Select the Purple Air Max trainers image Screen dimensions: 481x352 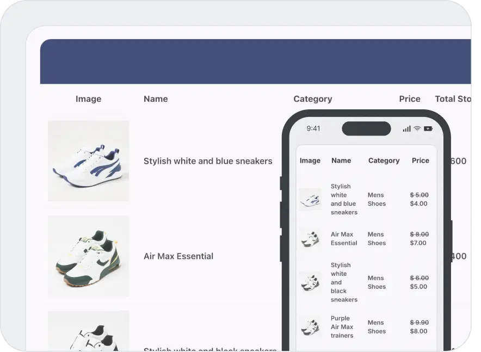click(x=310, y=327)
